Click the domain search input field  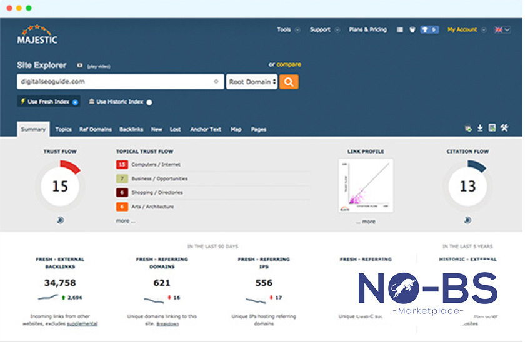tap(121, 82)
